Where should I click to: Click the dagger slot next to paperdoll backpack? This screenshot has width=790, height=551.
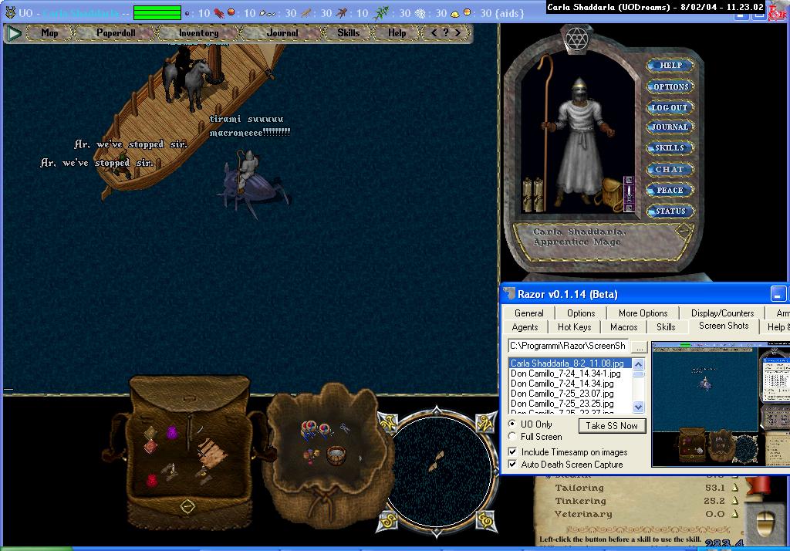click(628, 194)
